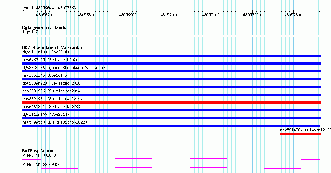
Task: Click the blue bar under dgv363n166
Action: (x=171, y=71)
